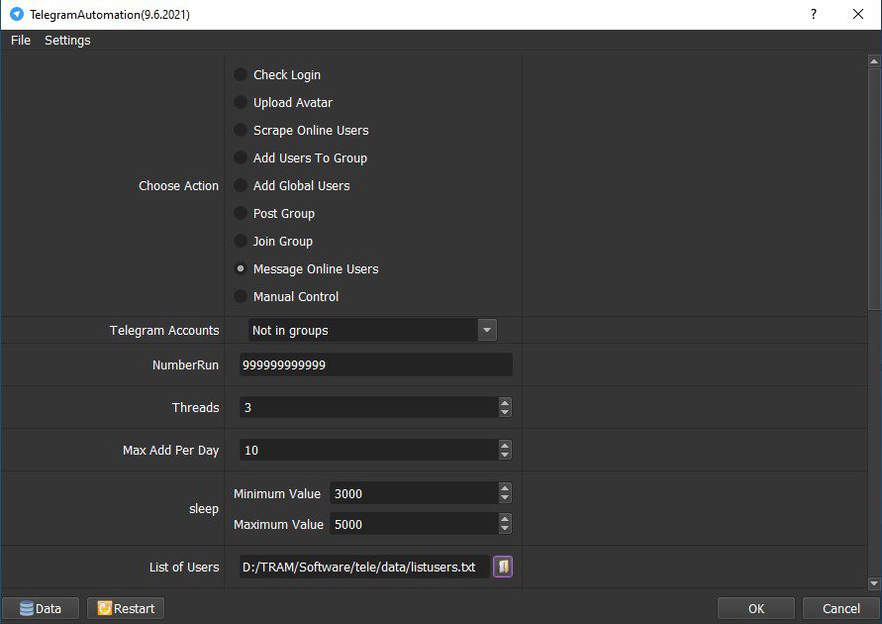Click the NumberRun label
The width and height of the screenshot is (882, 624).
point(185,364)
